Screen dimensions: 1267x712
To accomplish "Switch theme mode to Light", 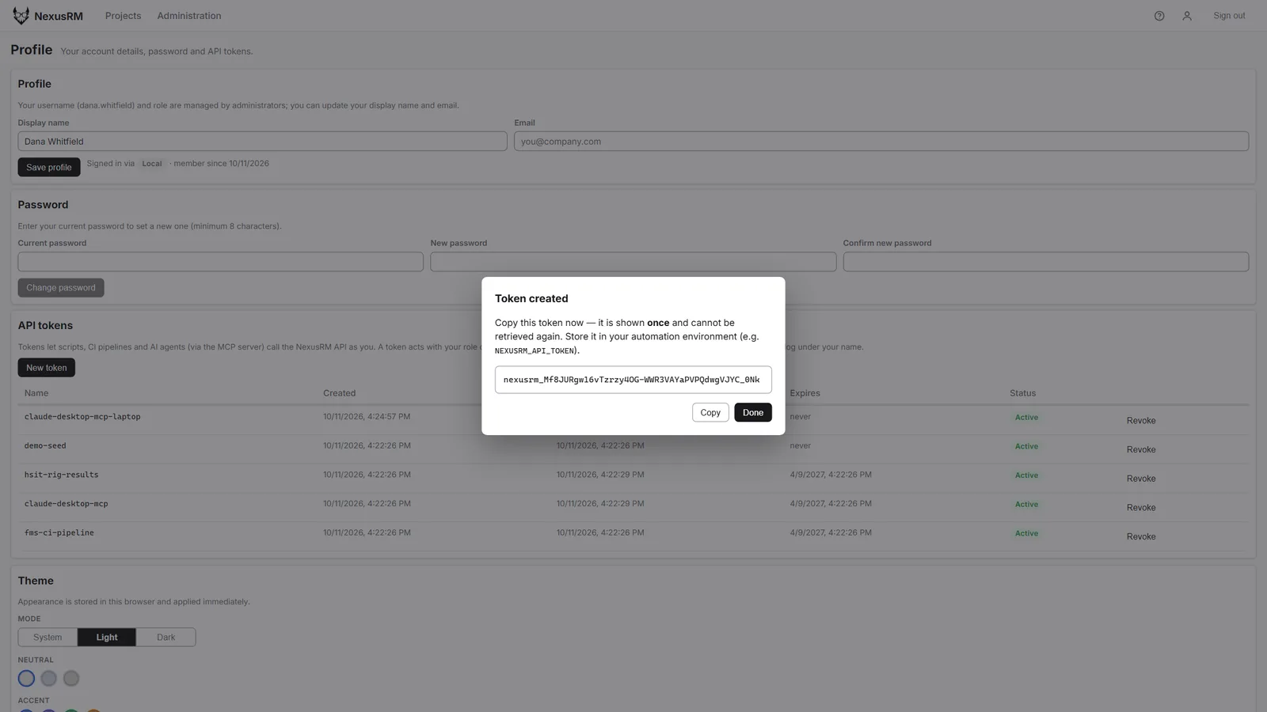I will [107, 638].
